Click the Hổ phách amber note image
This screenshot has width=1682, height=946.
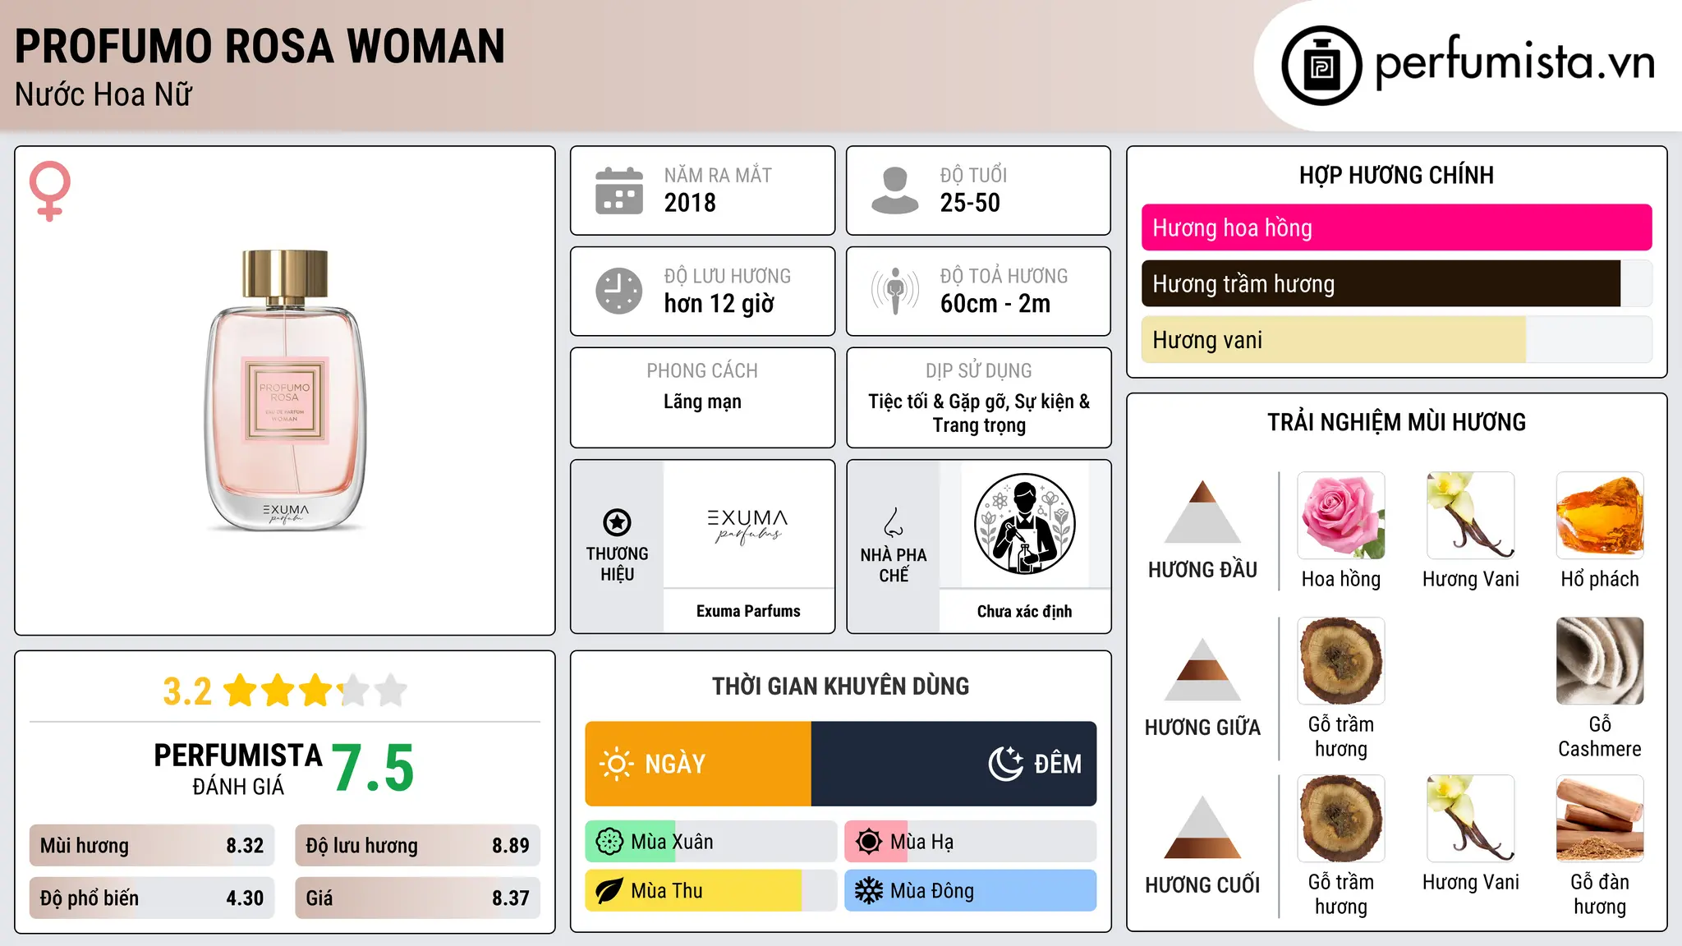point(1600,516)
